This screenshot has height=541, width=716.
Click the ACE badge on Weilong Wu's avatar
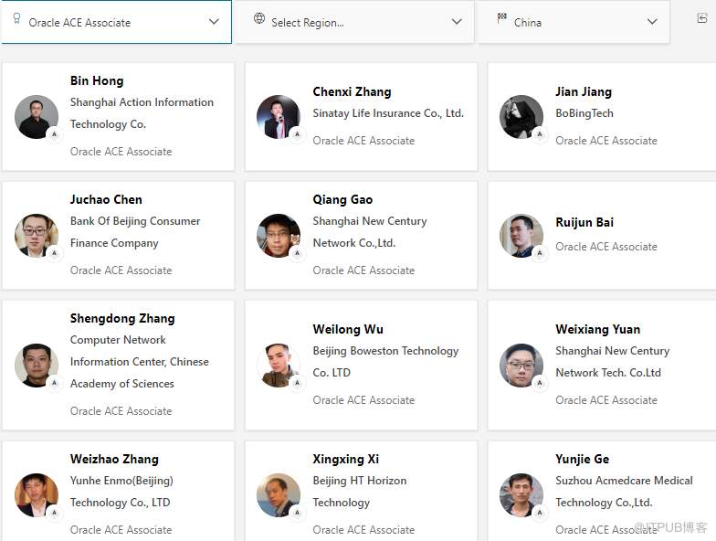pyautogui.click(x=297, y=383)
